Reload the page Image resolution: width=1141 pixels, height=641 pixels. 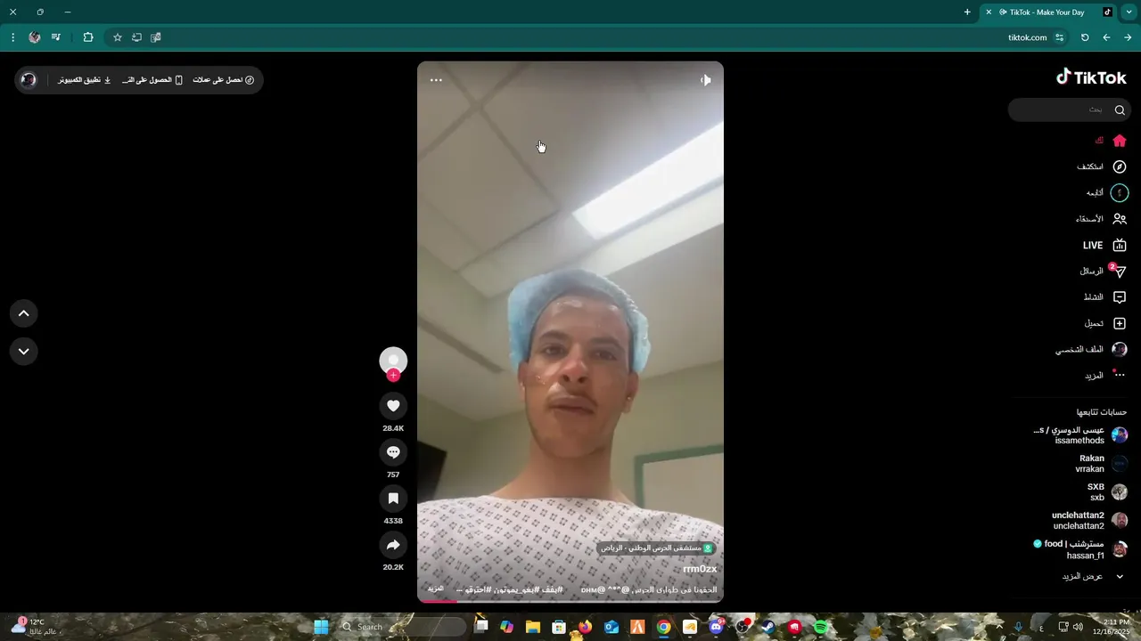(1085, 37)
